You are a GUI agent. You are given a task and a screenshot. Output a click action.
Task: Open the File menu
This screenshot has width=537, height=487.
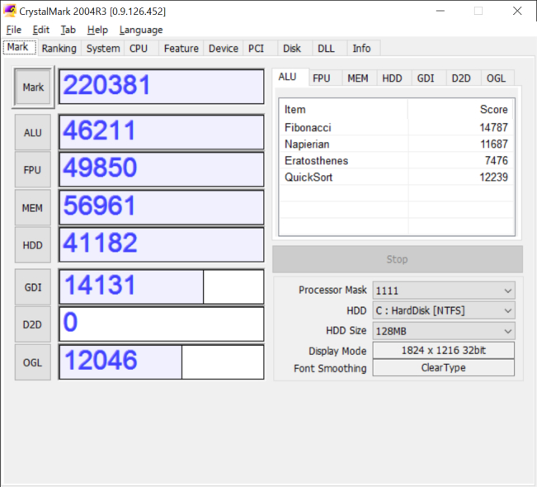click(14, 30)
